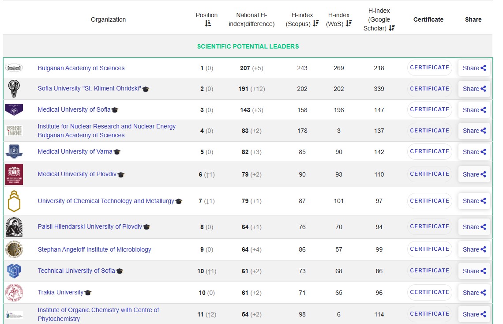Share Trakia University ranking

474,293
